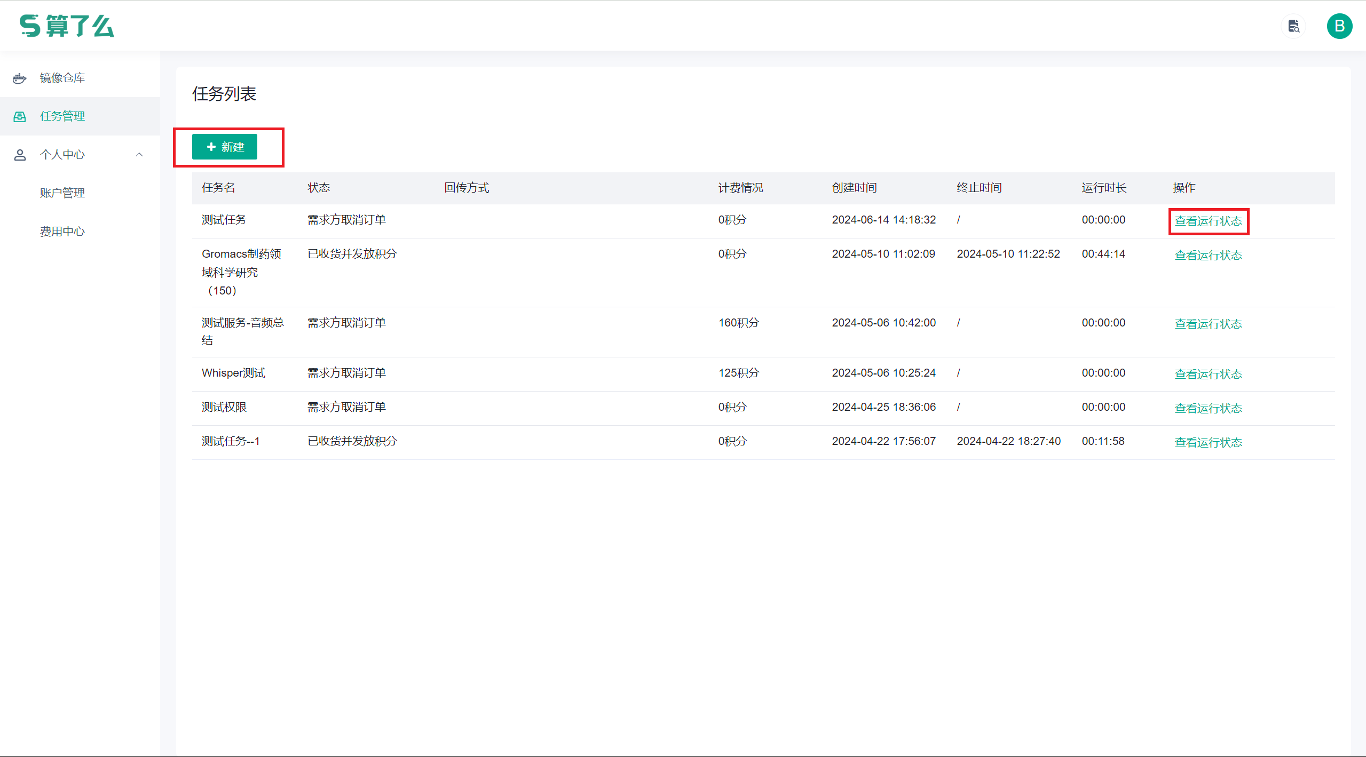View run status for Whisper测试

1208,374
